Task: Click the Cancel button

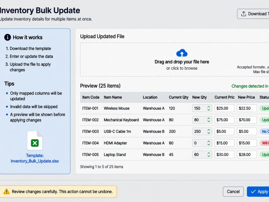Action: [233, 191]
